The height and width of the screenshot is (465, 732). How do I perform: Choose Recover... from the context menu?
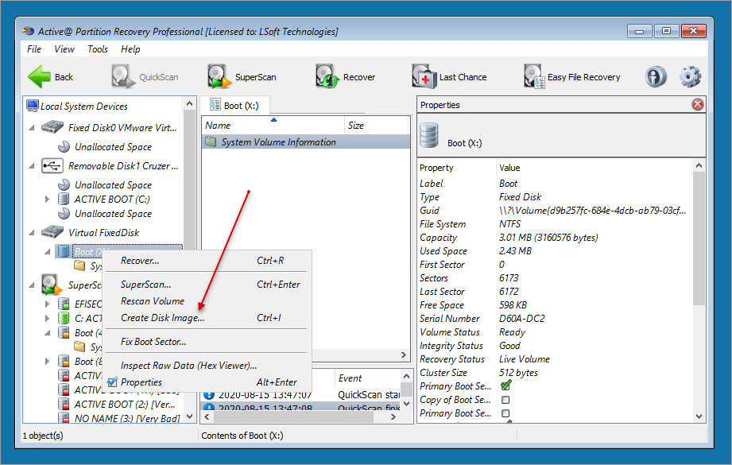(x=205, y=261)
